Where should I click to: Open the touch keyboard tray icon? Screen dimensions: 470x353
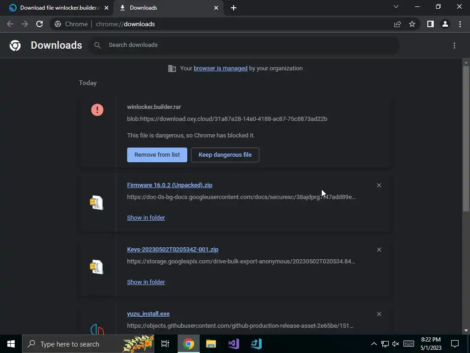[x=408, y=344]
